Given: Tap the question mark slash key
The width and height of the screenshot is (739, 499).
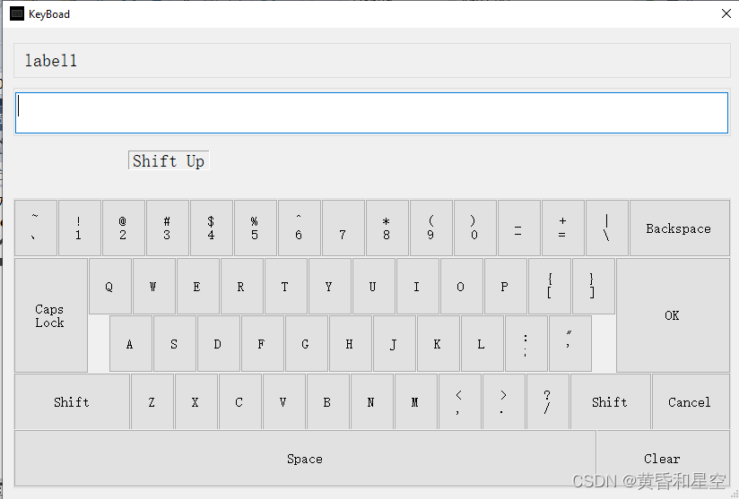Looking at the screenshot, I should [548, 401].
